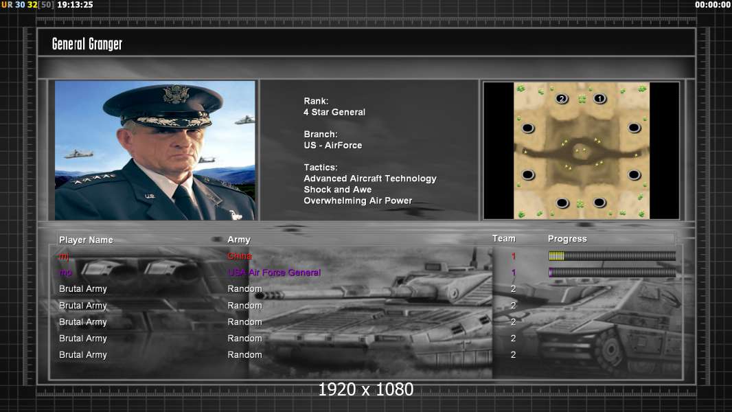Image resolution: width=732 pixels, height=412 pixels.
Task: Click the Progress column header
Action: coord(567,239)
